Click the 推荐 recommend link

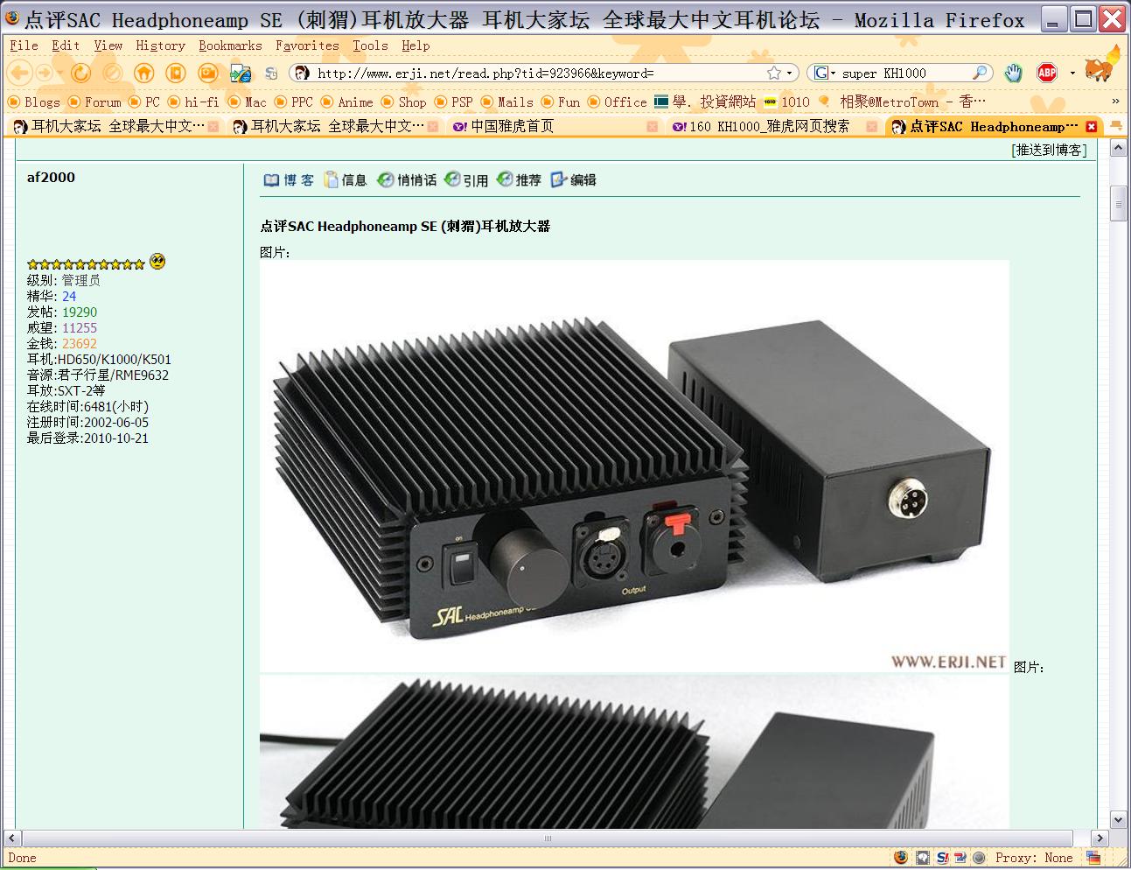519,180
